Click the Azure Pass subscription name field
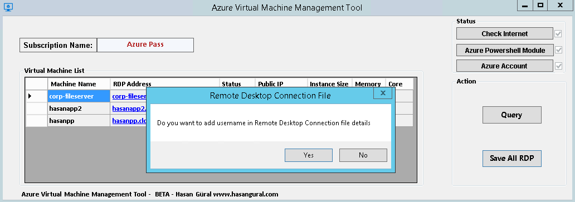575x202 pixels. pyautogui.click(x=145, y=45)
